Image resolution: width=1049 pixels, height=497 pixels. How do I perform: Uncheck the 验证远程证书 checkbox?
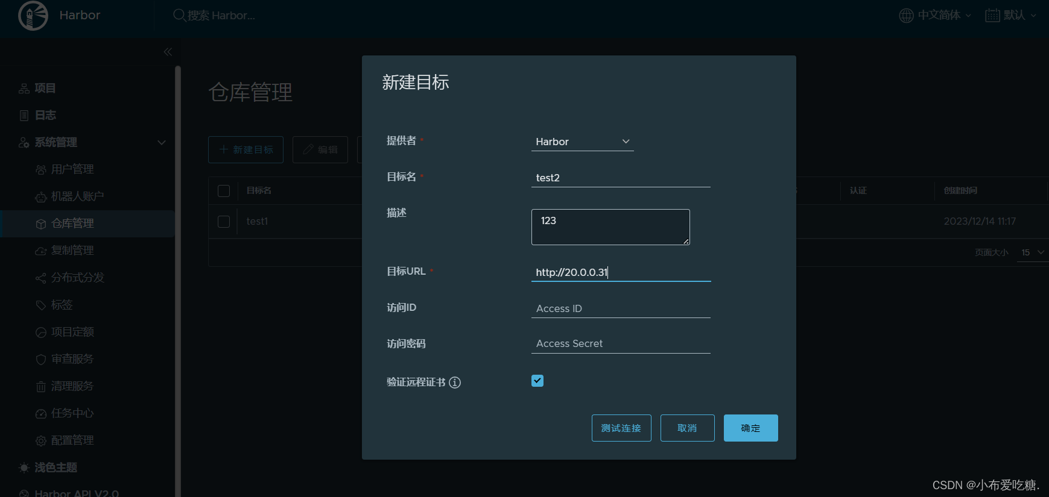537,381
